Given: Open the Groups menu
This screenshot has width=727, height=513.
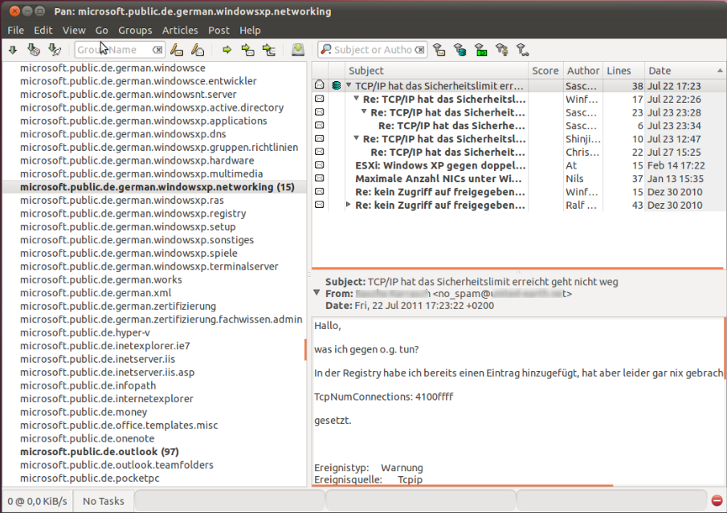Looking at the screenshot, I should (135, 30).
